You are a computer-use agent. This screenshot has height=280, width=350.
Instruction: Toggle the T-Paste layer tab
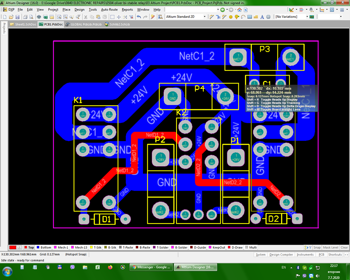pyautogui.click(x=126, y=248)
